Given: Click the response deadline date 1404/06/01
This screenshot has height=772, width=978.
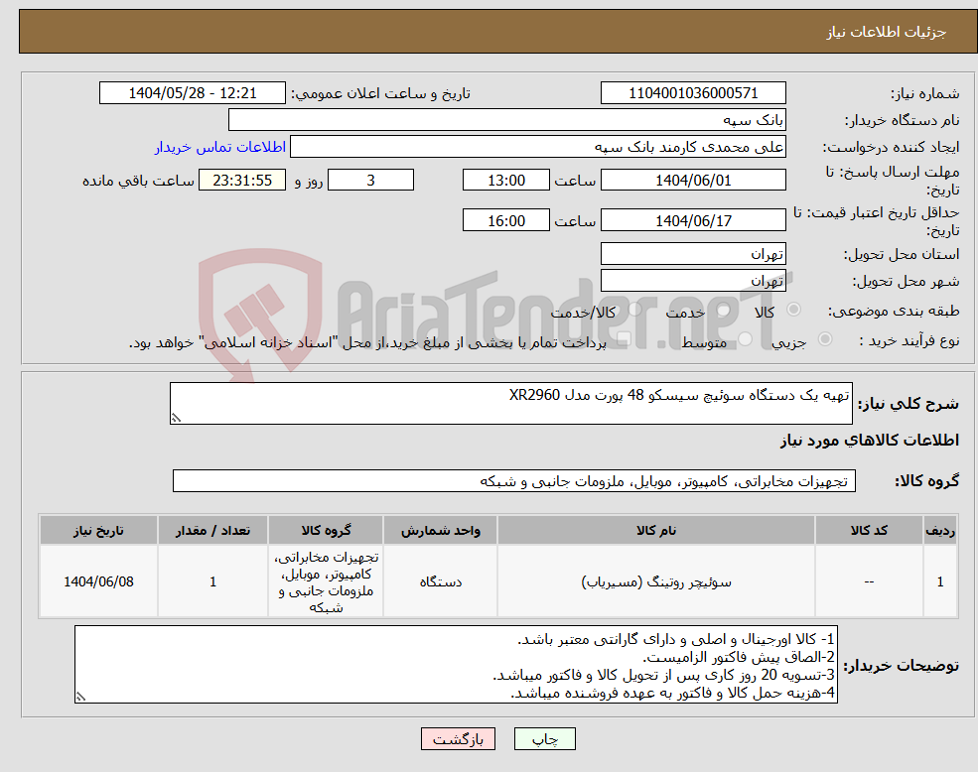Looking at the screenshot, I should 693,181.
